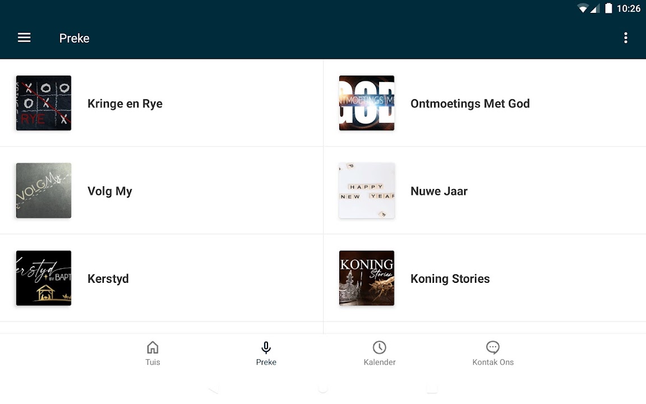Image resolution: width=646 pixels, height=404 pixels.
Task: Open the three-dot overflow menu
Action: 625,38
